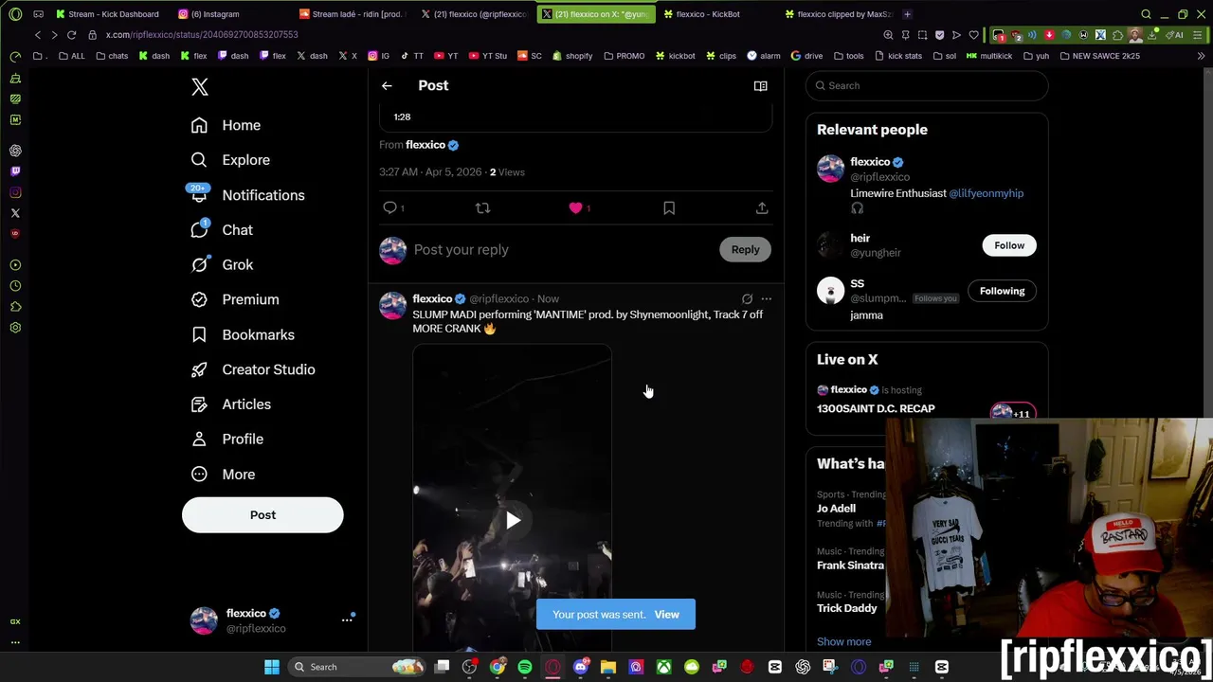Open the chats bookmark folder
The image size is (1213, 682).
[x=112, y=56]
